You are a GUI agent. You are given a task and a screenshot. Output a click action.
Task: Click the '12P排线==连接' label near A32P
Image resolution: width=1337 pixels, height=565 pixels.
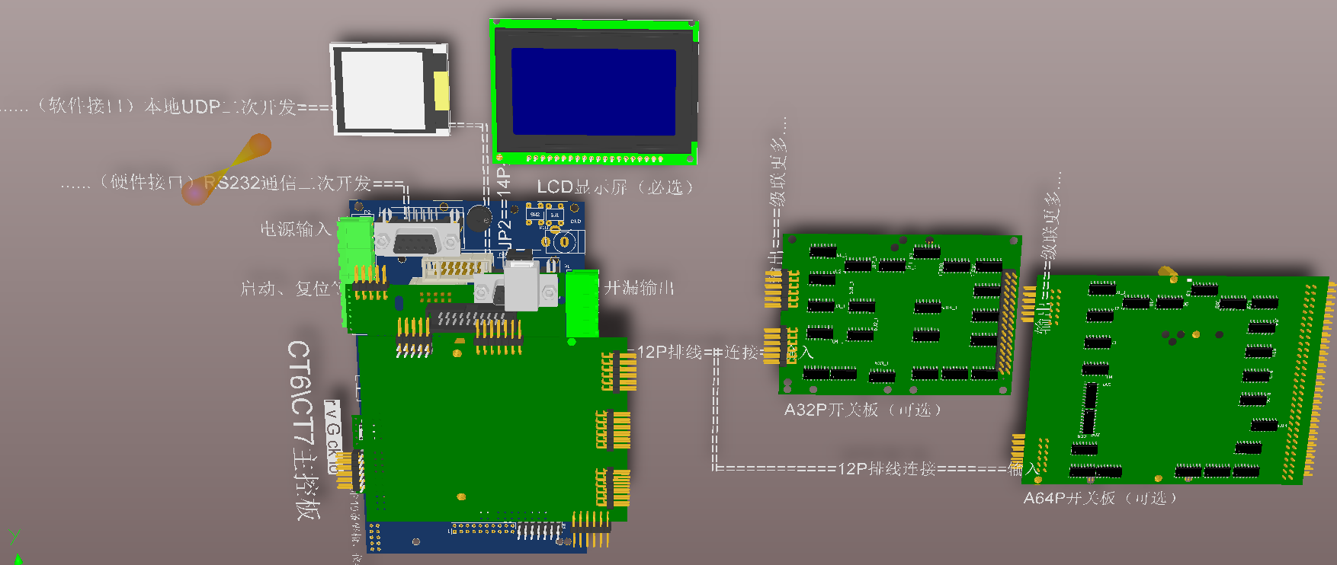click(x=697, y=352)
